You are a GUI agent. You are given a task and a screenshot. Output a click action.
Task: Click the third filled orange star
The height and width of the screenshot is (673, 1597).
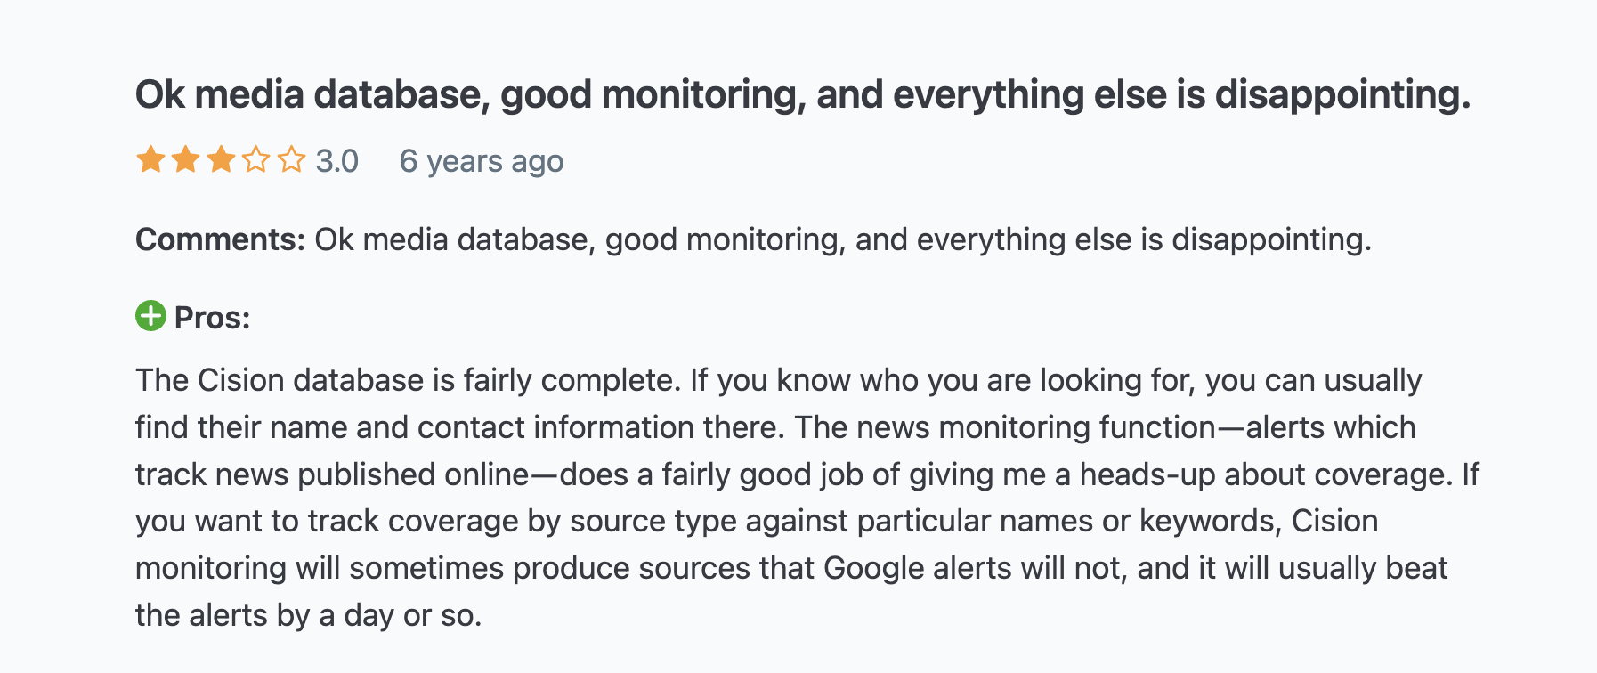[221, 160]
